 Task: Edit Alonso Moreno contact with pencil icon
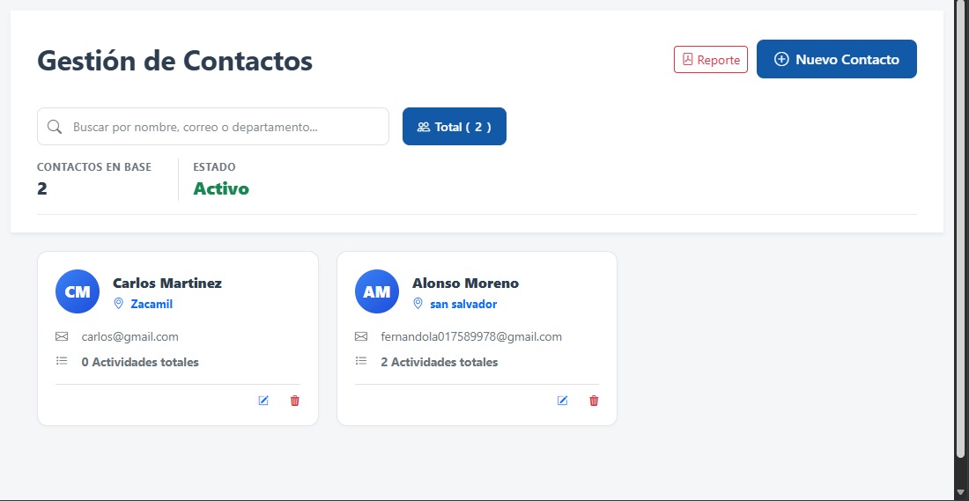[562, 401]
